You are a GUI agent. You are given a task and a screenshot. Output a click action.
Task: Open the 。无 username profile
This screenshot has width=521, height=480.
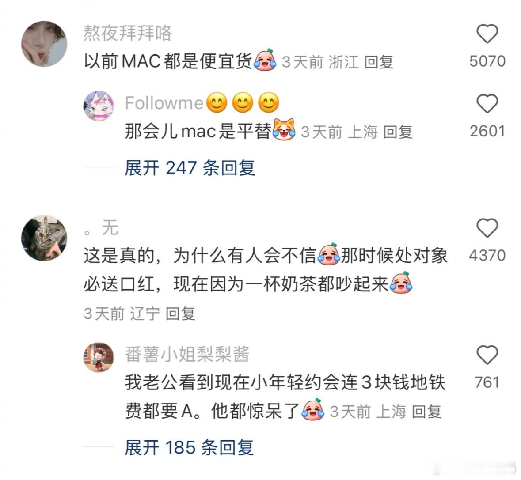coord(101,228)
